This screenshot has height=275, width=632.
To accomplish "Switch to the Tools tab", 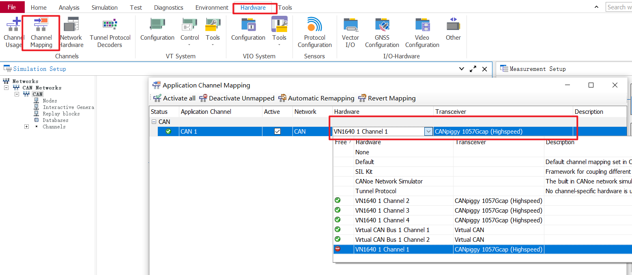I will [285, 7].
